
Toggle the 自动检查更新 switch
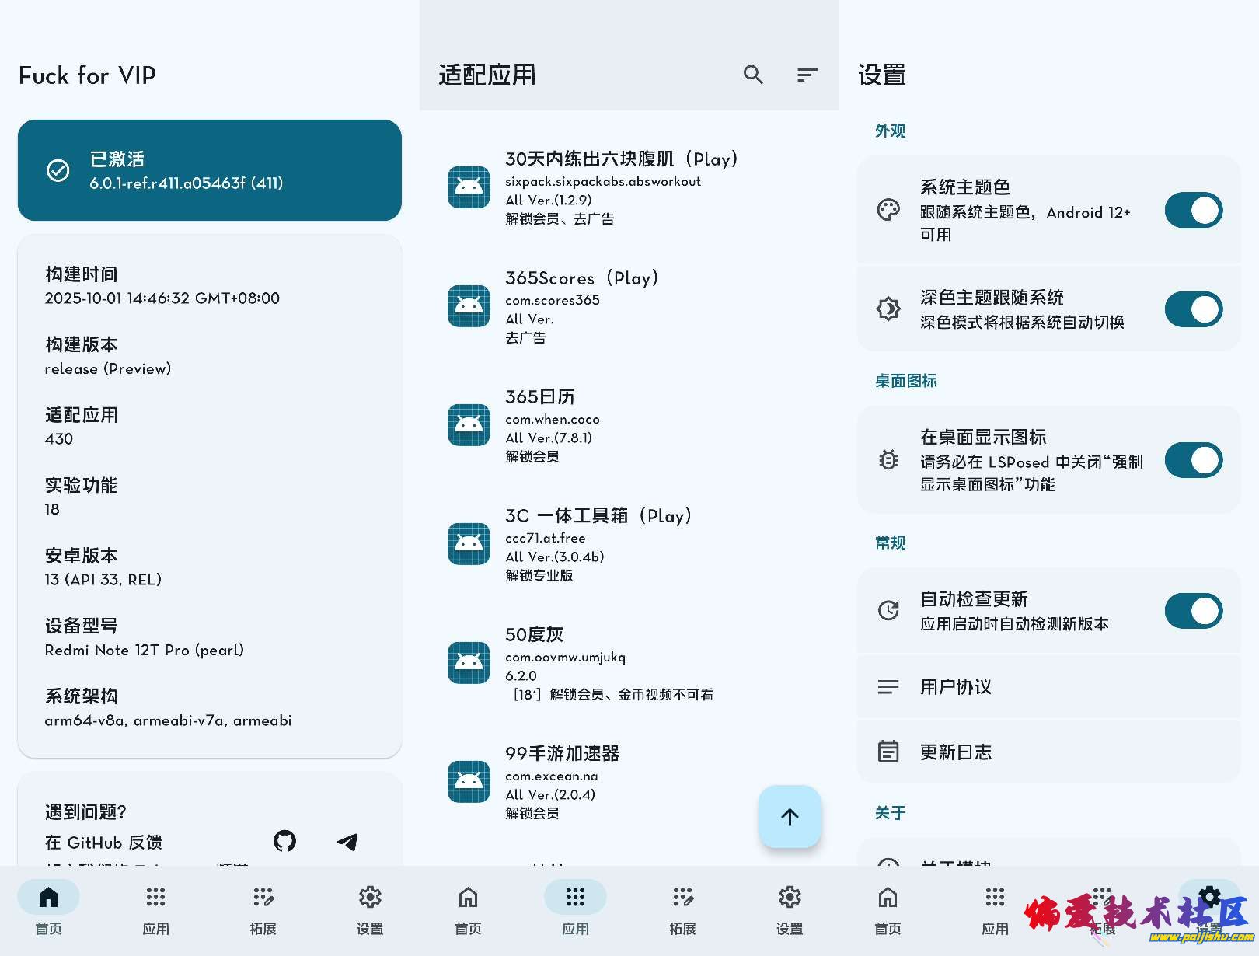click(1193, 611)
